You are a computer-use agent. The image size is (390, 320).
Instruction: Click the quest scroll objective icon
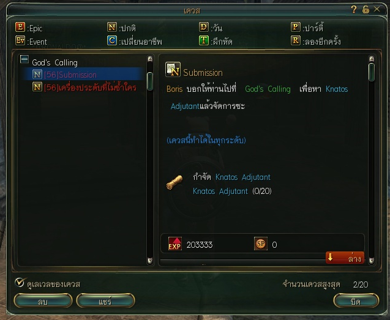[x=174, y=182]
